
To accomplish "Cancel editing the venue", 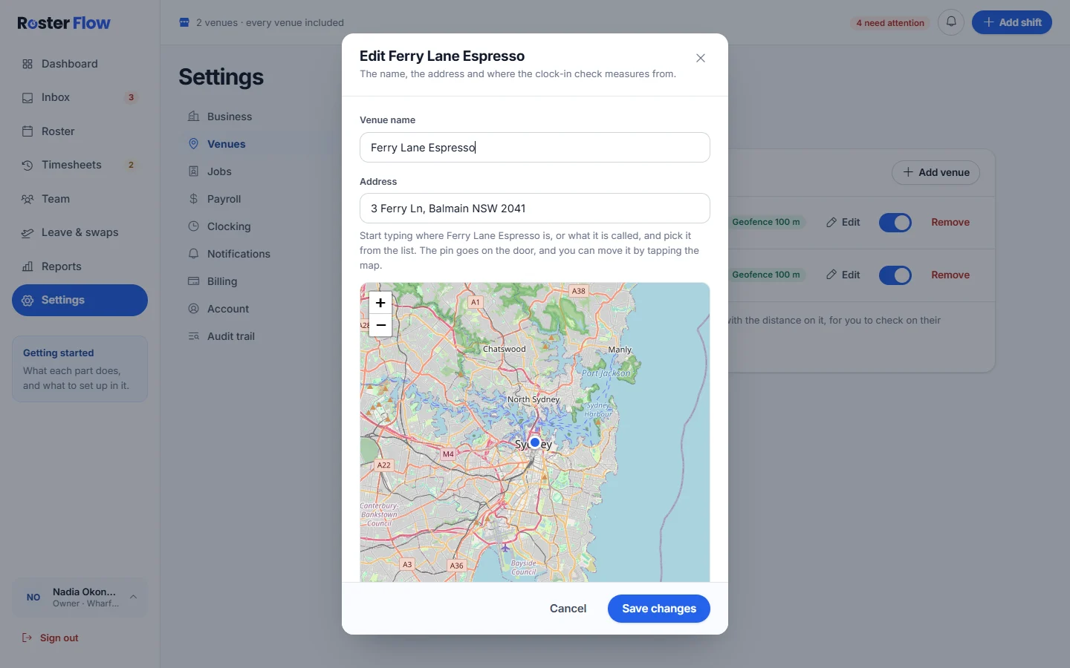I will [x=568, y=609].
